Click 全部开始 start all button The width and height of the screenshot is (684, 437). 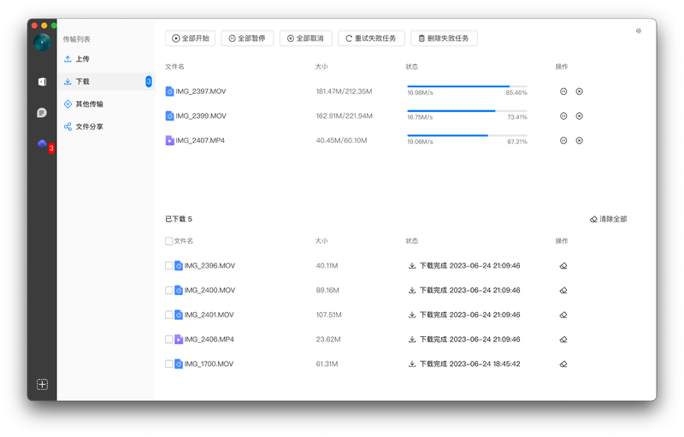tap(190, 38)
